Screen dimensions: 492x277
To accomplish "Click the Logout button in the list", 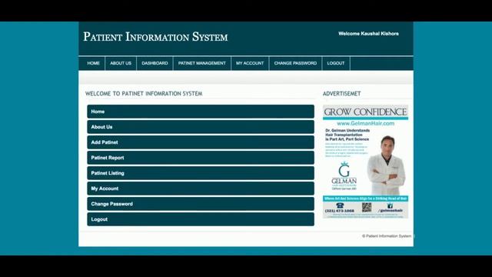I will [201, 219].
